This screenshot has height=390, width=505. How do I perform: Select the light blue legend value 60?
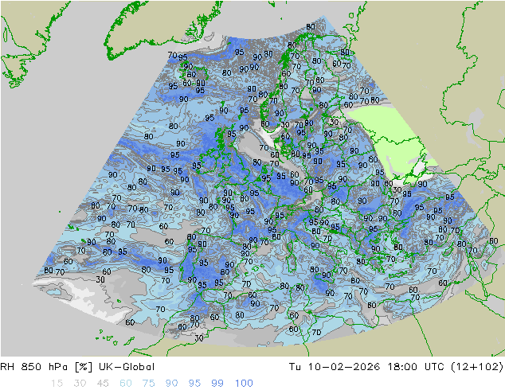(x=126, y=384)
